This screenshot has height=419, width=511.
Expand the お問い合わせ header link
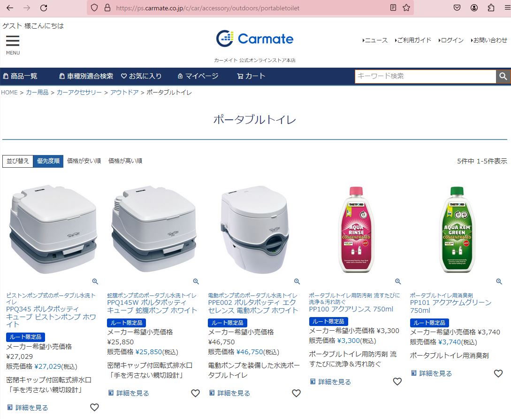tap(489, 40)
